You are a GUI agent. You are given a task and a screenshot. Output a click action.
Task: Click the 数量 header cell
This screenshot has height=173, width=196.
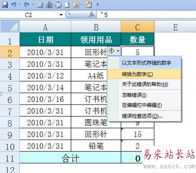[138, 39]
